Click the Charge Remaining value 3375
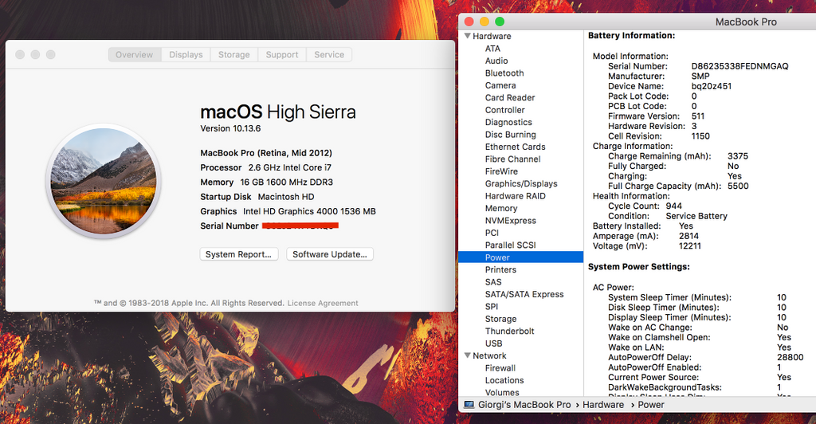This screenshot has width=816, height=424. click(738, 156)
